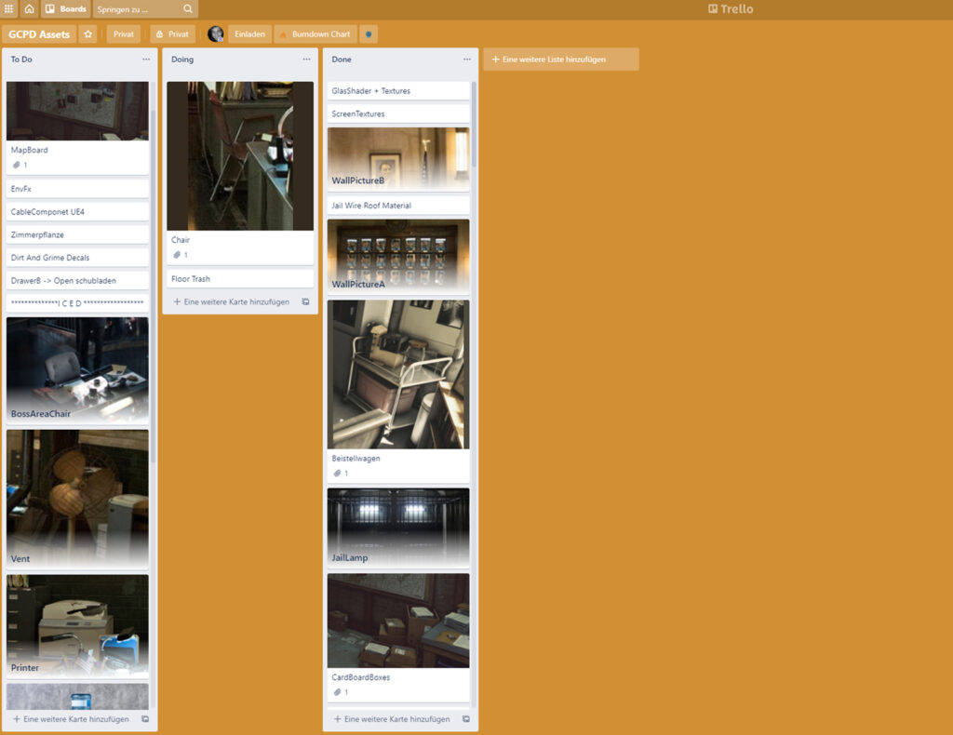Click the Einladen button
This screenshot has height=735, width=953.
(249, 34)
